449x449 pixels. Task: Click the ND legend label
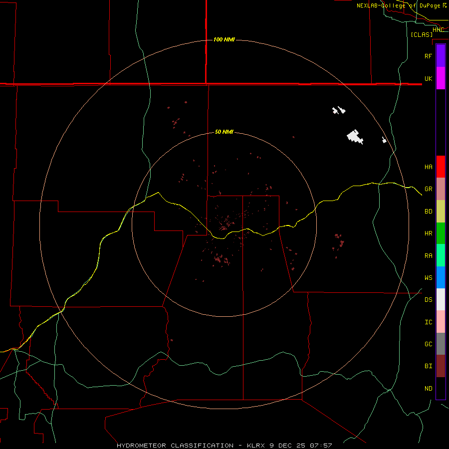pos(428,389)
